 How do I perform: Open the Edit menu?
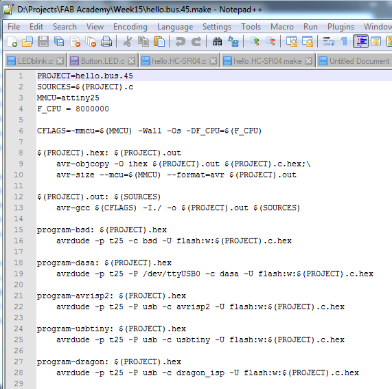(x=36, y=27)
